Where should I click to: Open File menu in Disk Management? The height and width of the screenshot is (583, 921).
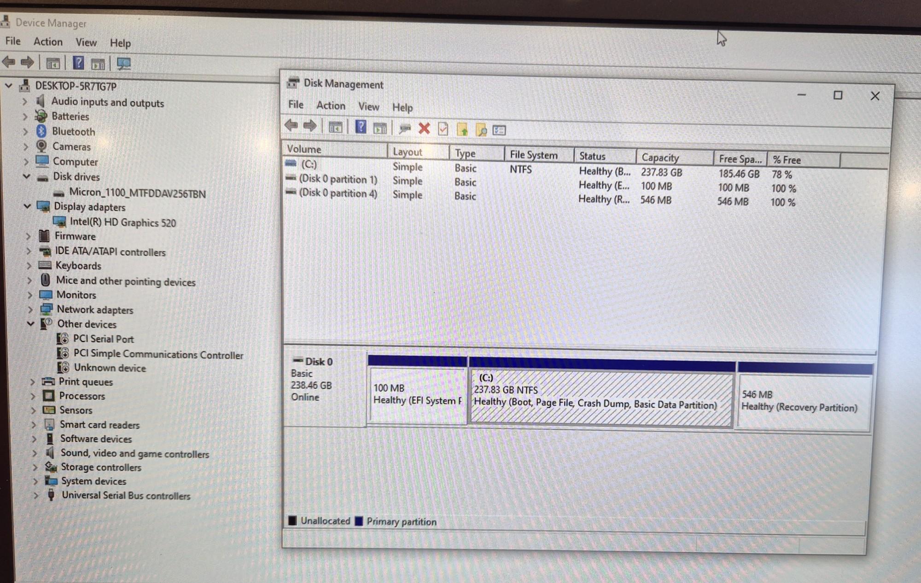coord(296,105)
